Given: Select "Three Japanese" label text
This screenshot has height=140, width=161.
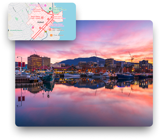Looking at the screenshot, I should coord(58,35).
